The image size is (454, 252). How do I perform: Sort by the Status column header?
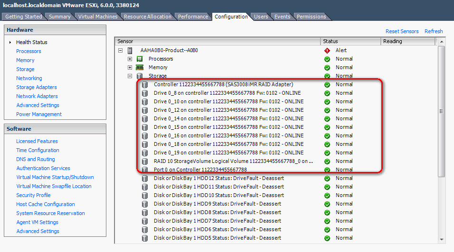(x=350, y=41)
